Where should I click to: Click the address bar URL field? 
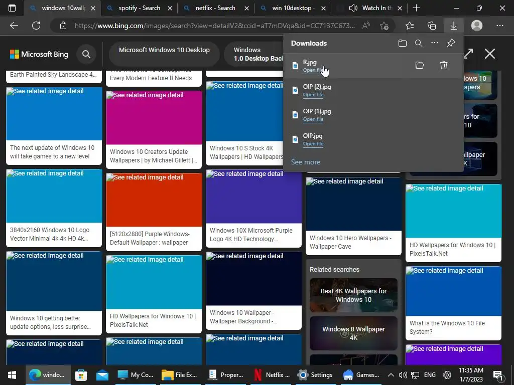[x=215, y=26]
